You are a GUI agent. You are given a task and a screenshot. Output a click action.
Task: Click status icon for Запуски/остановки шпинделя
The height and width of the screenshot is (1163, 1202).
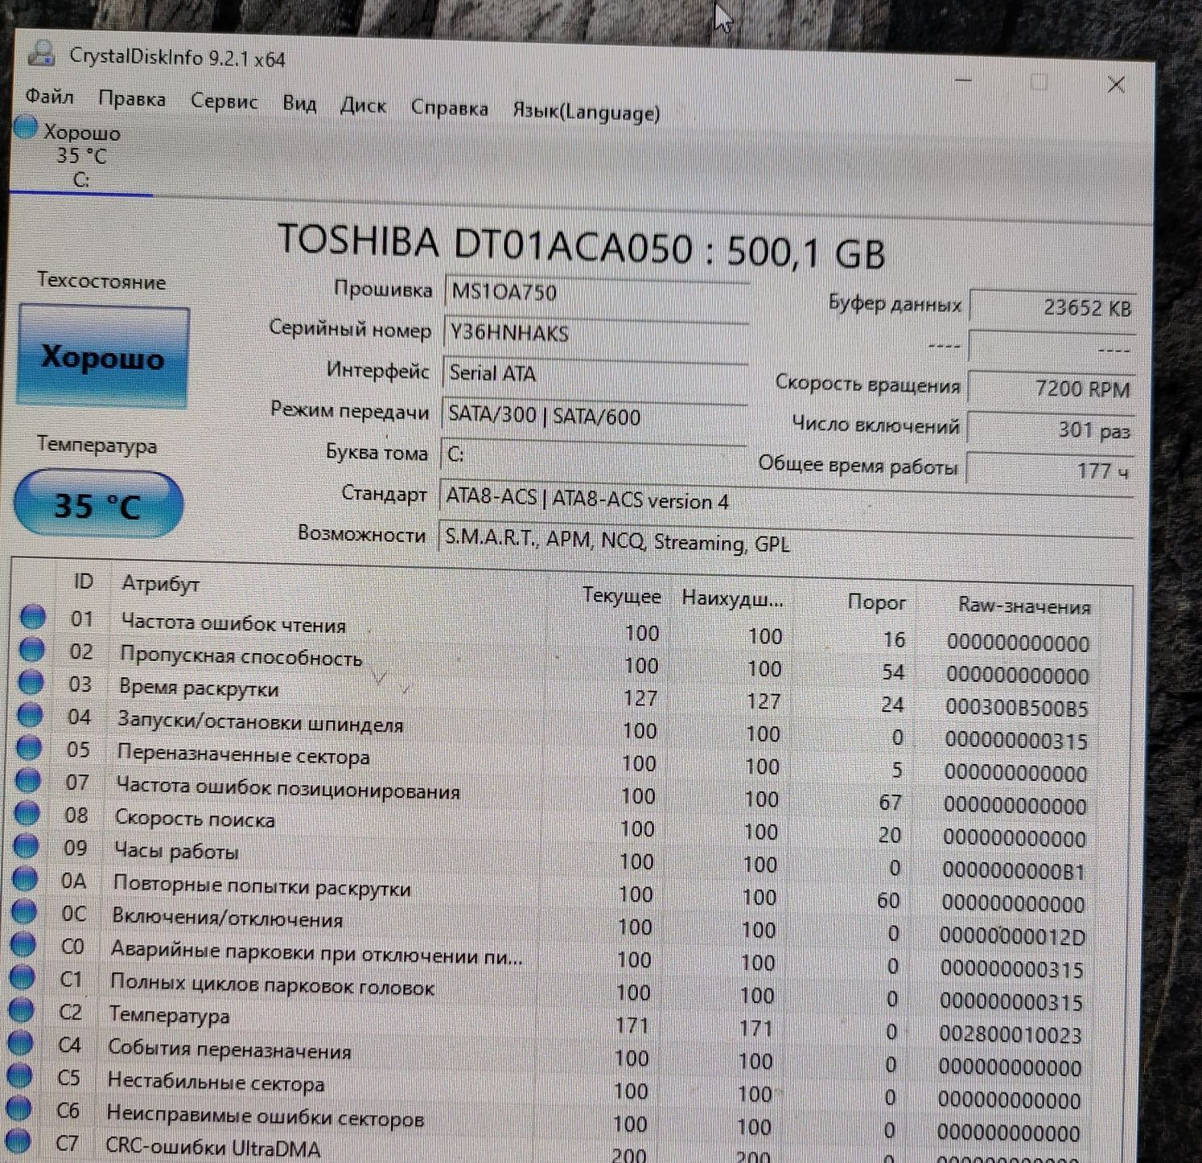[31, 713]
